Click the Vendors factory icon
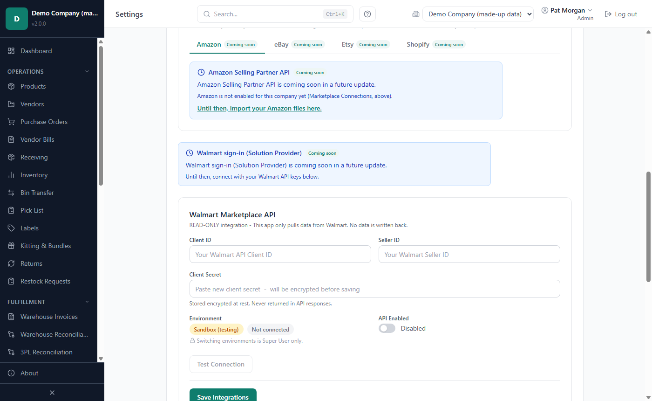Screen dimensions: 652x401 [11, 104]
